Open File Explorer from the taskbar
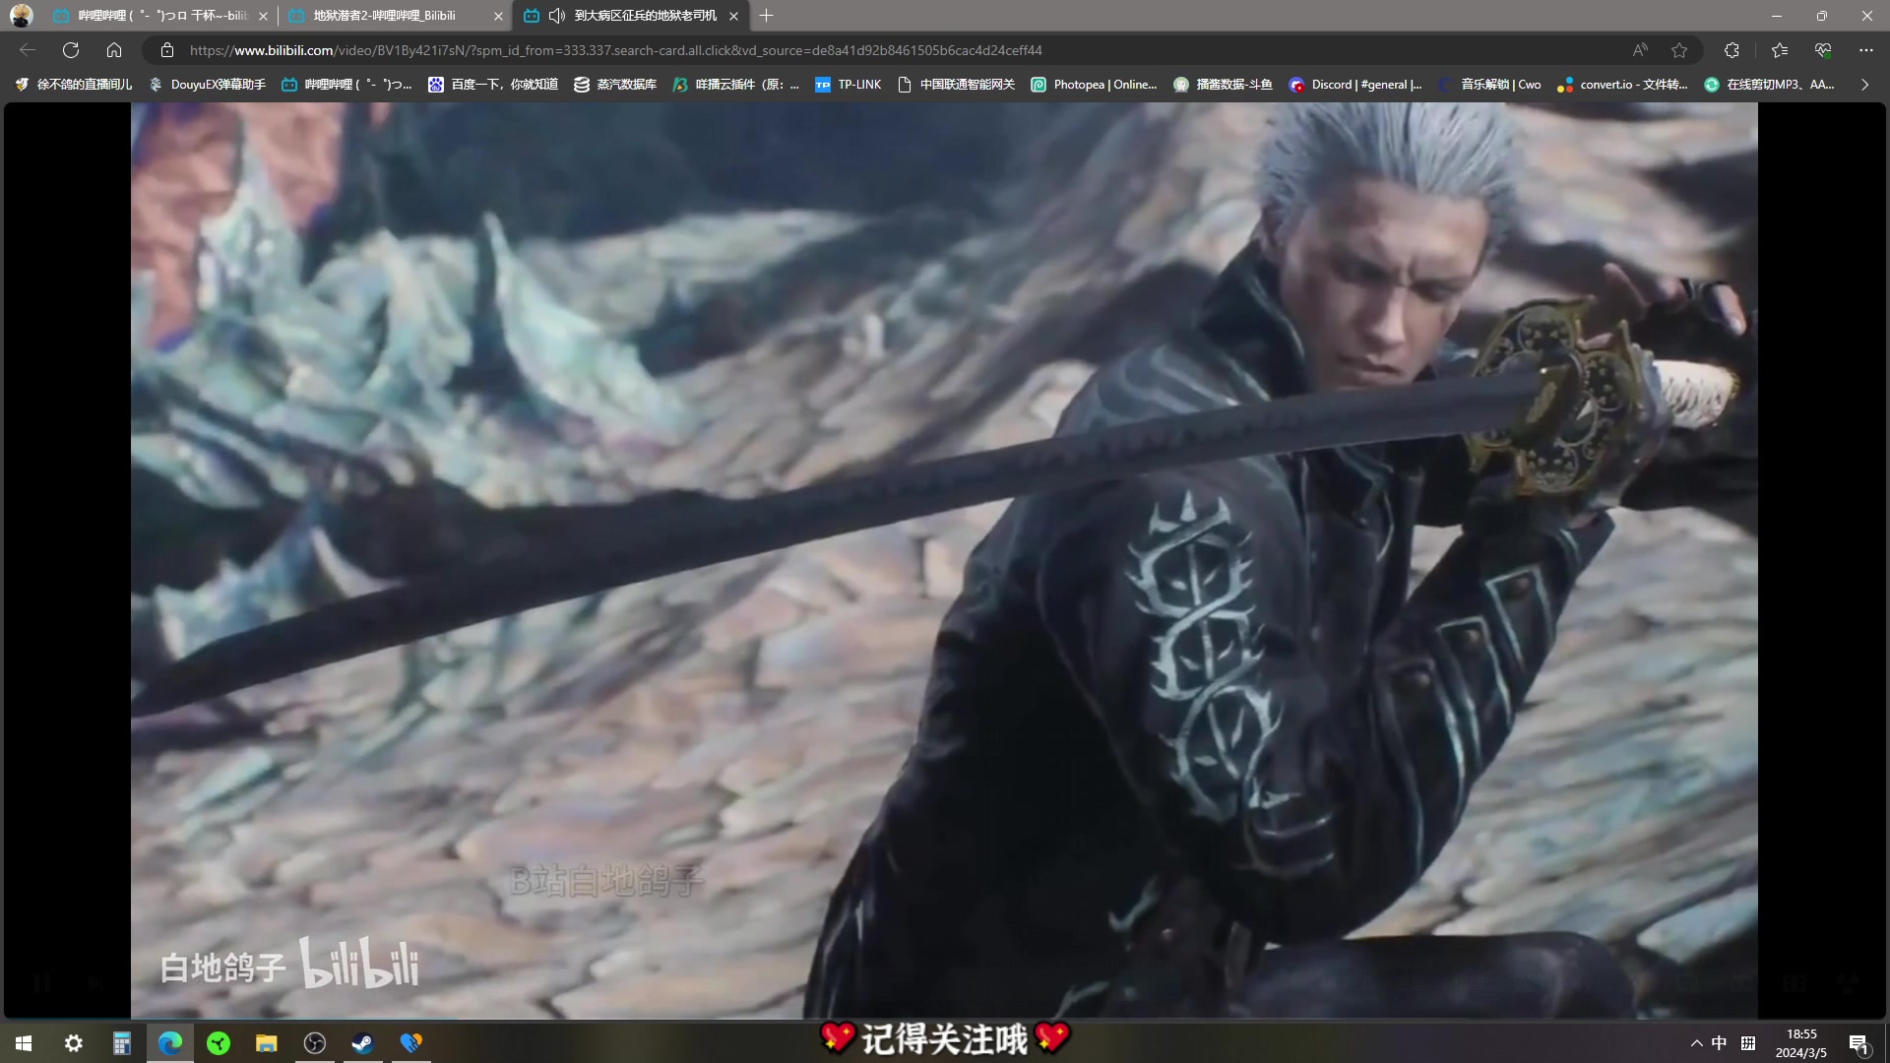 [266, 1043]
